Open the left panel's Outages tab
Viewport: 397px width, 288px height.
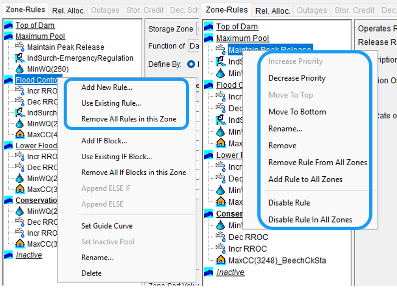point(105,10)
